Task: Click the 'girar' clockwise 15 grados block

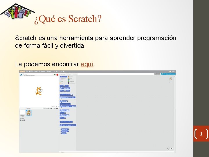Action: click(x=65, y=88)
